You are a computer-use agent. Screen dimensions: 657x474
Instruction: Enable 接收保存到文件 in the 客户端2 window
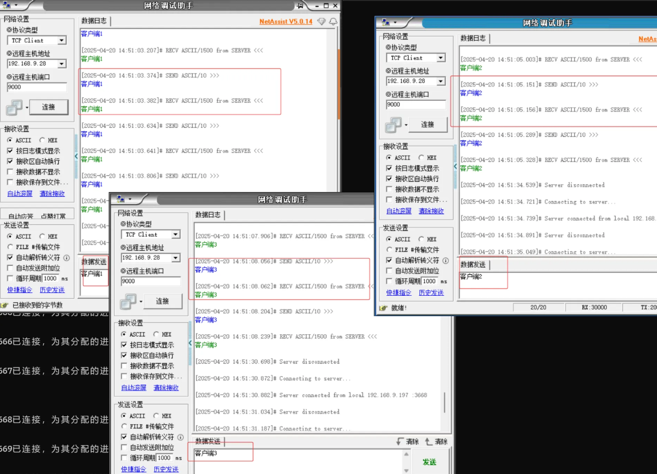(x=389, y=199)
